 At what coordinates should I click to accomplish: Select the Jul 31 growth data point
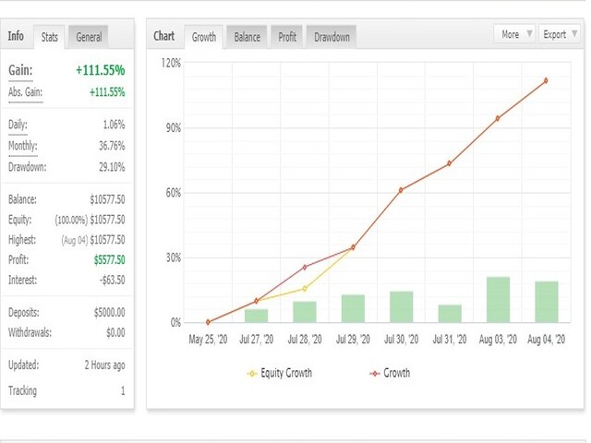tap(450, 163)
